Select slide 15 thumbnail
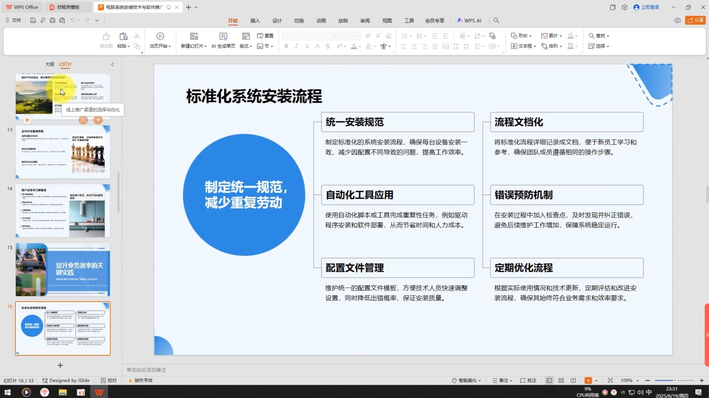The height and width of the screenshot is (398, 709). pyautogui.click(x=63, y=270)
